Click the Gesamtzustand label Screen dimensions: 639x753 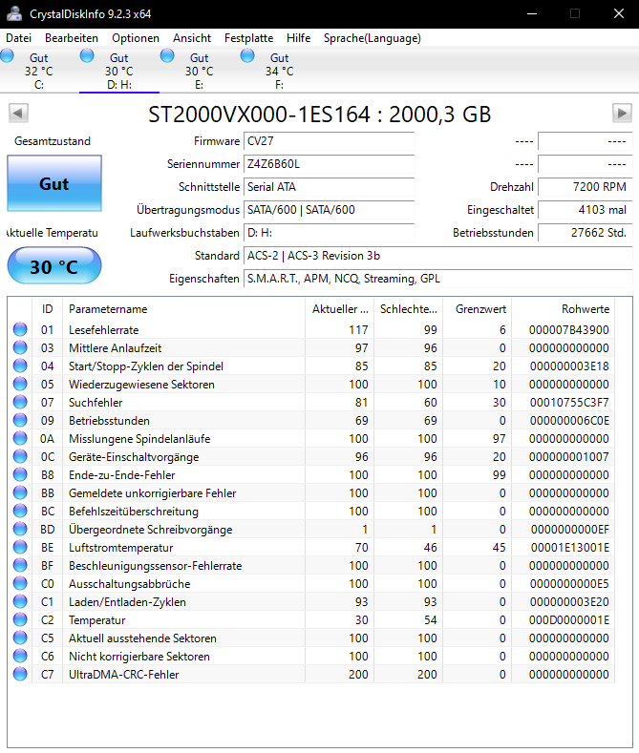tap(53, 141)
